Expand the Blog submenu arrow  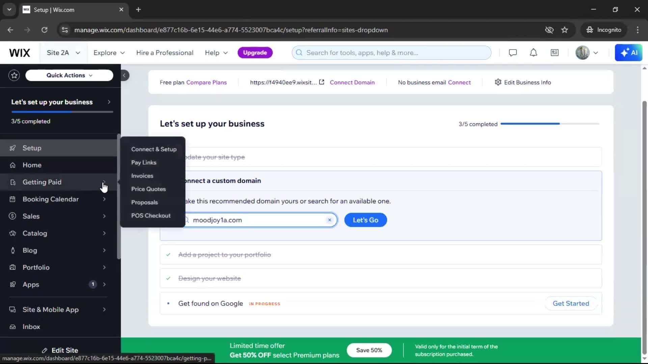(x=104, y=250)
